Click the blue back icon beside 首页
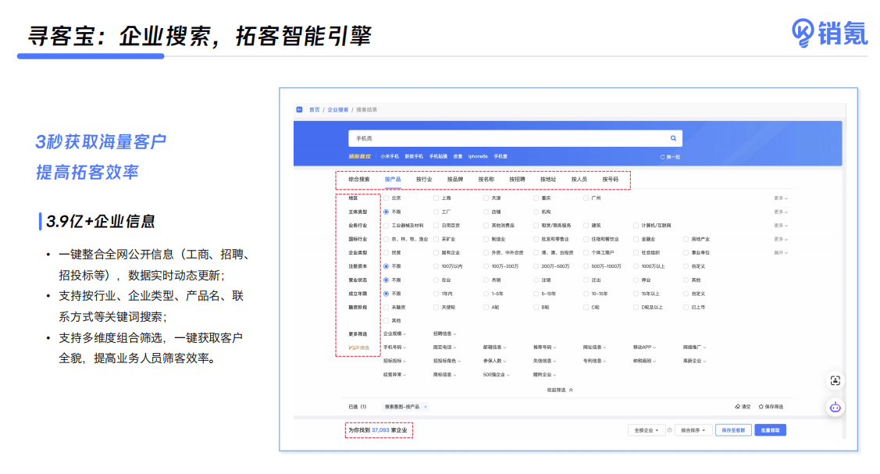Viewport: 880px width, 474px height. tap(299, 110)
